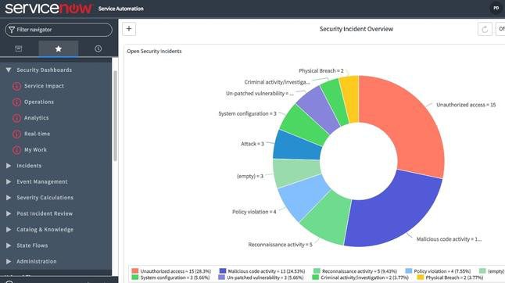Expand the Severity Calculations module
Image resolution: width=505 pixels, height=283 pixels.
point(9,197)
